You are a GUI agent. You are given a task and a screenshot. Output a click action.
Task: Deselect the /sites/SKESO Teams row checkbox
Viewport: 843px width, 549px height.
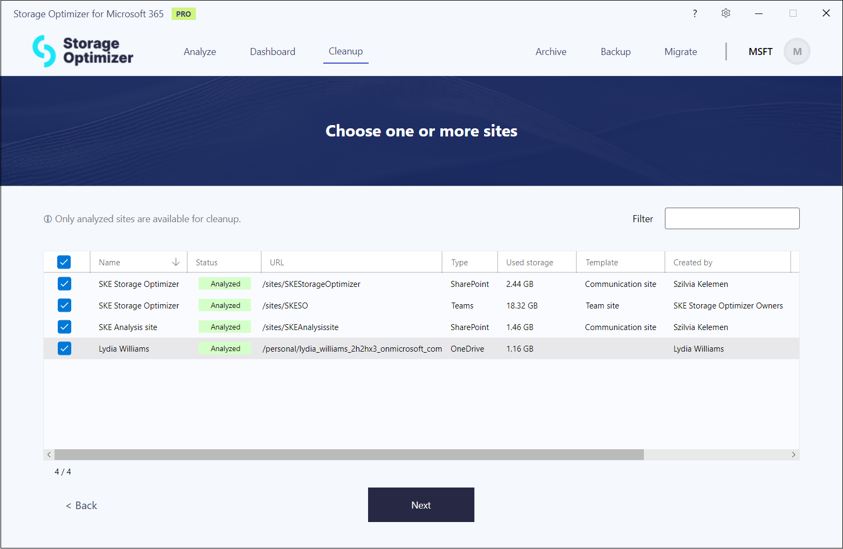pyautogui.click(x=64, y=305)
